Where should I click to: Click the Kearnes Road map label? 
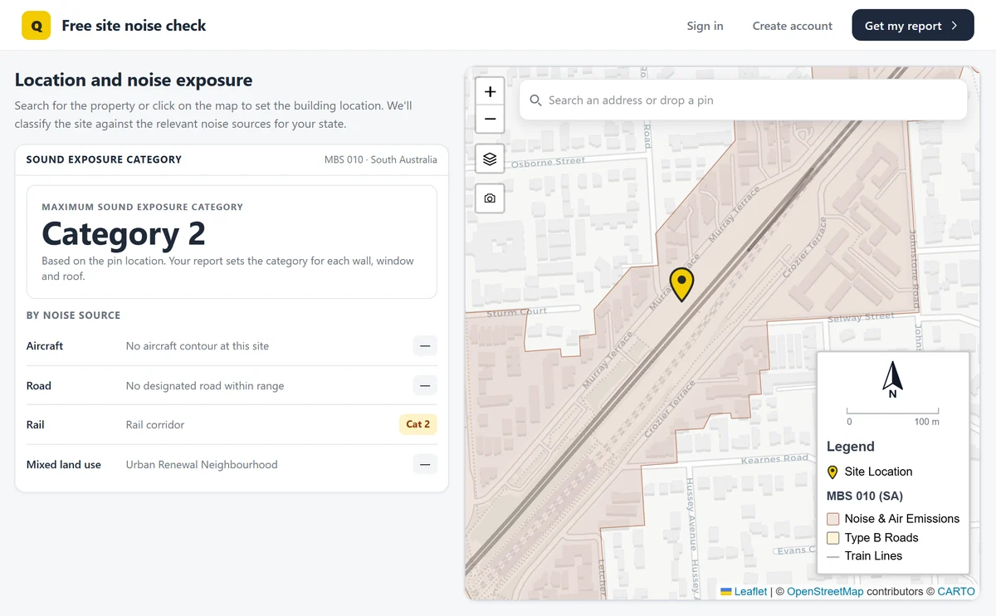[x=774, y=459]
